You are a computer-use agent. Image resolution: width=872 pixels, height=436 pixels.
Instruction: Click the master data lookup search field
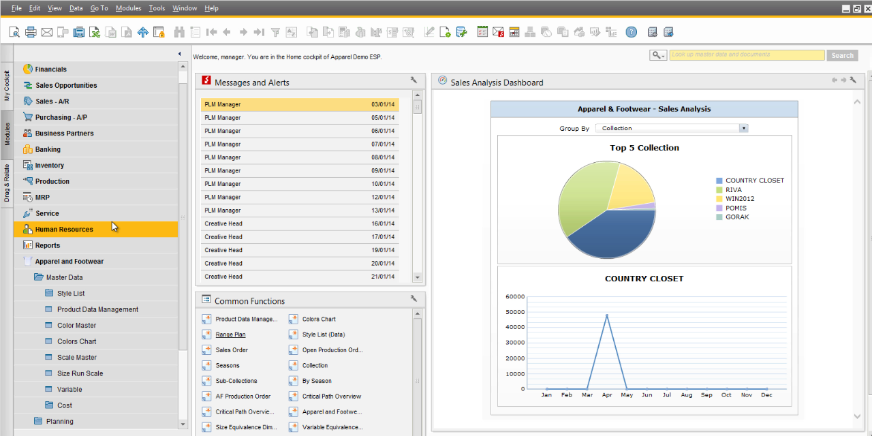tap(747, 55)
